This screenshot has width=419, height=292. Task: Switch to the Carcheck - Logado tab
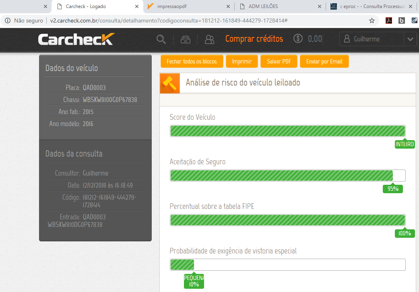(x=97, y=6)
